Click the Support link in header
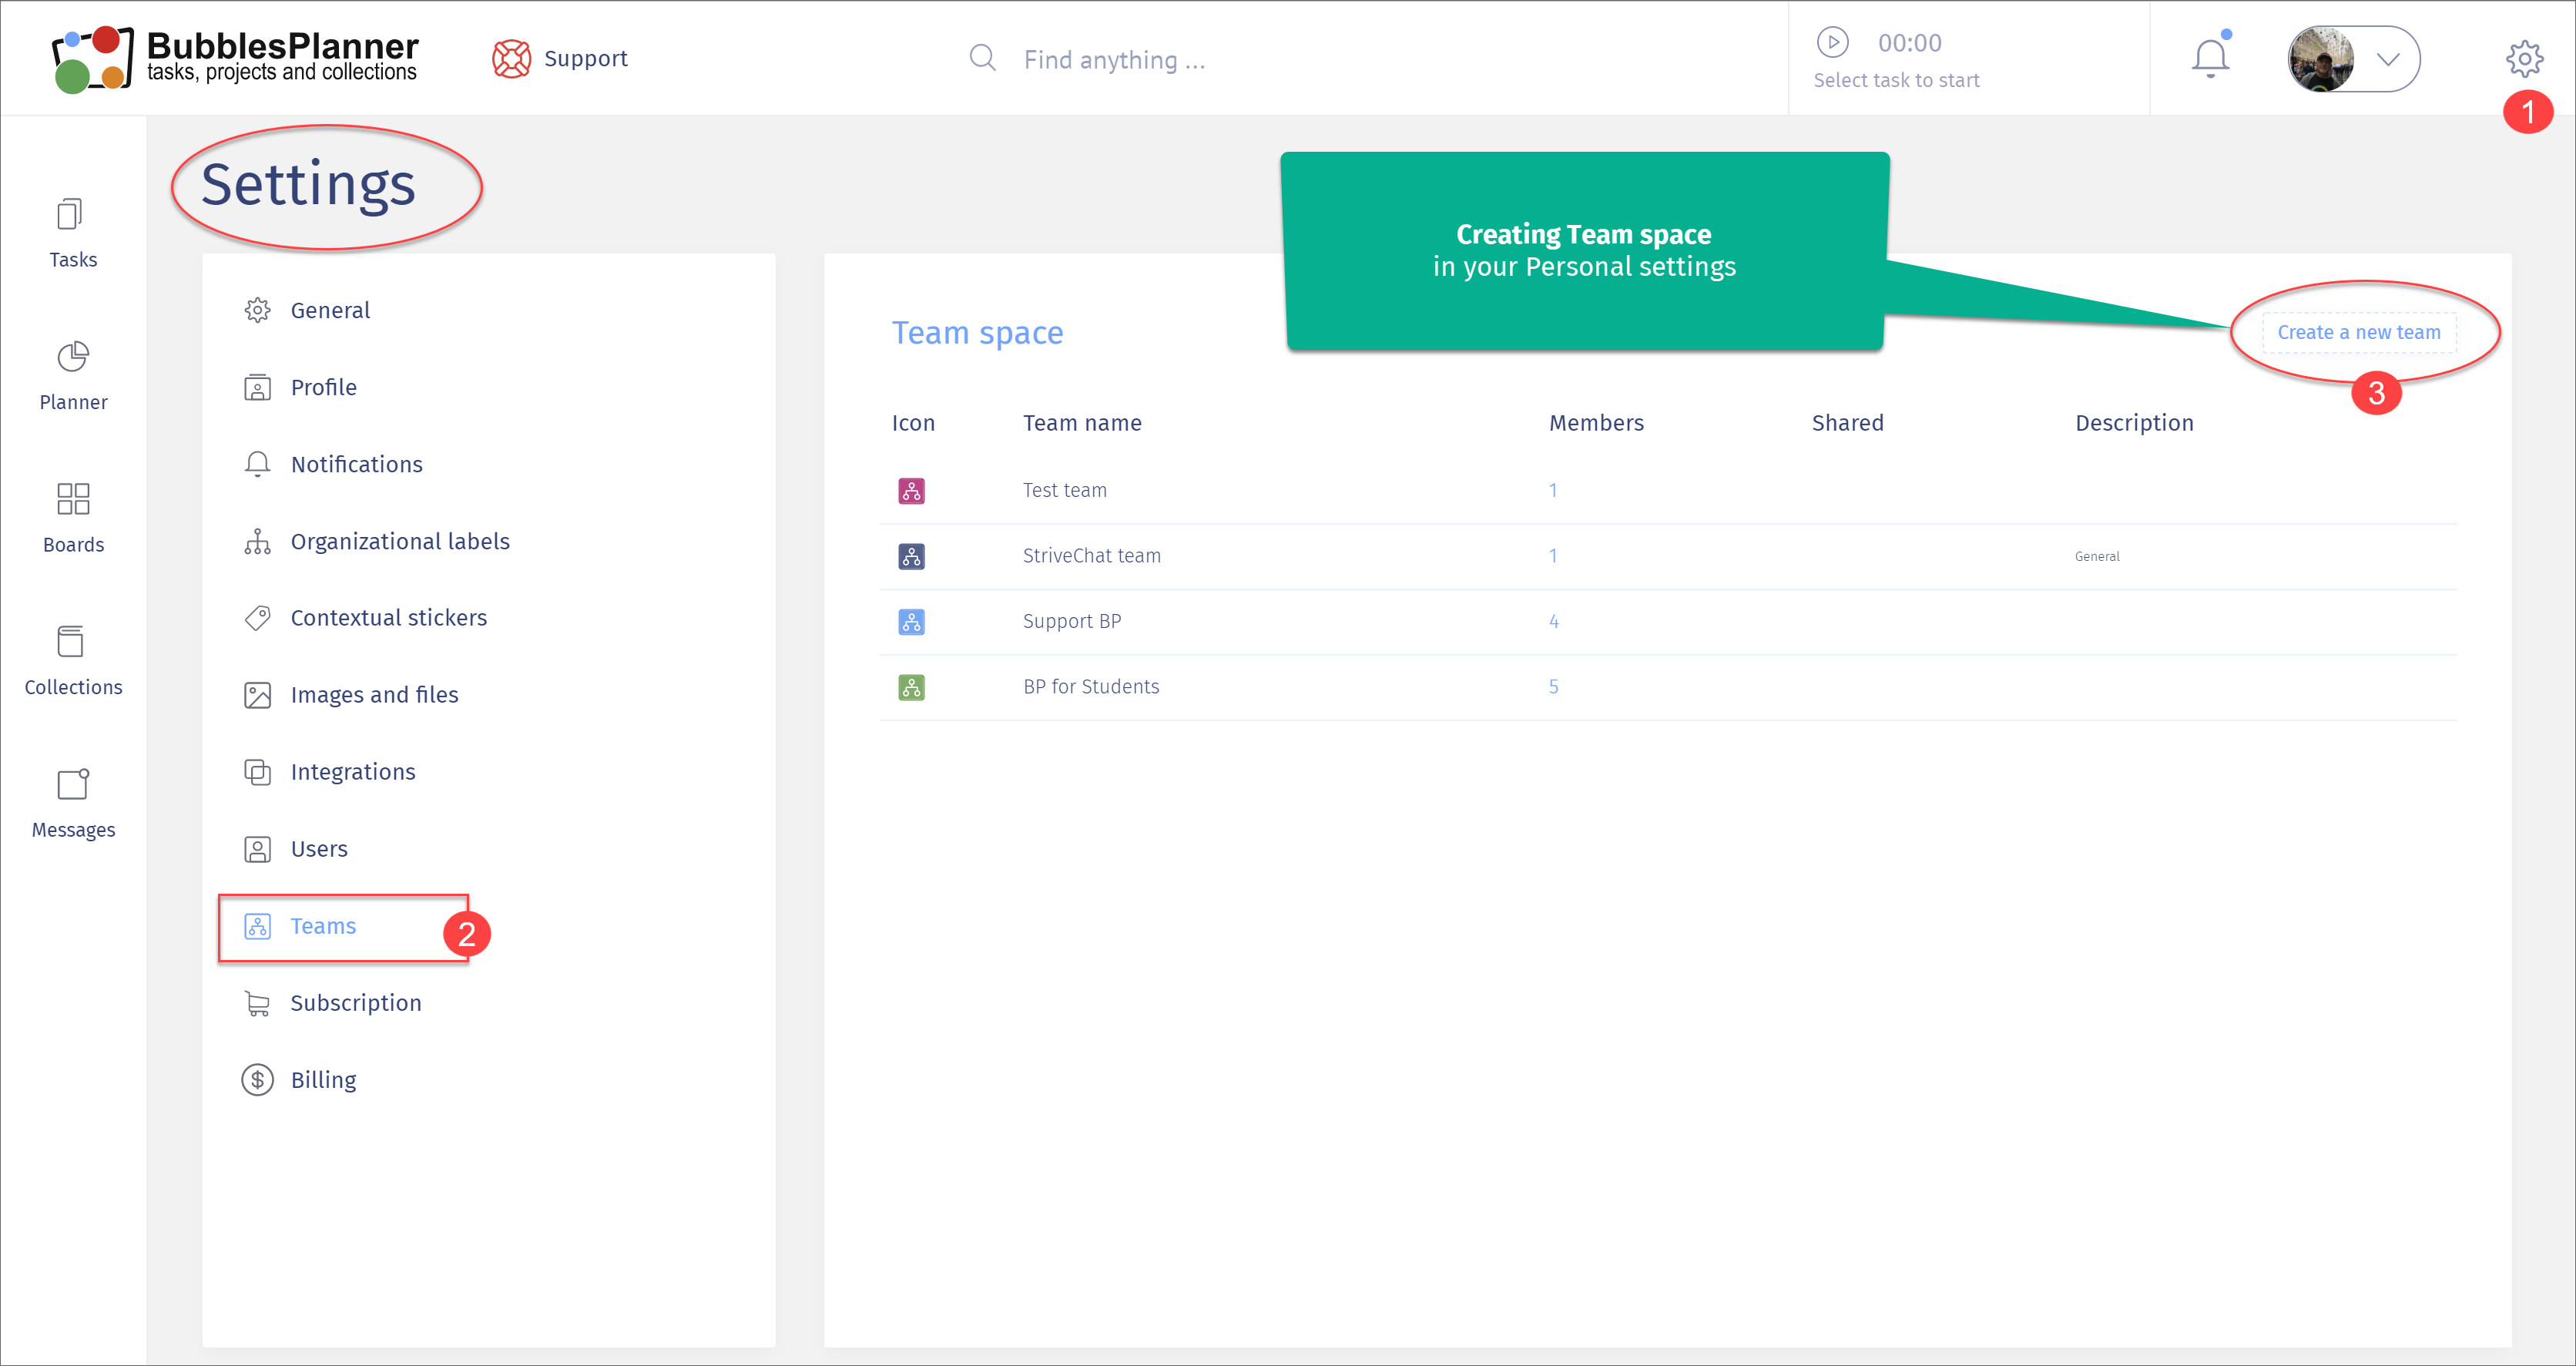This screenshot has height=1366, width=2576. 585,58
